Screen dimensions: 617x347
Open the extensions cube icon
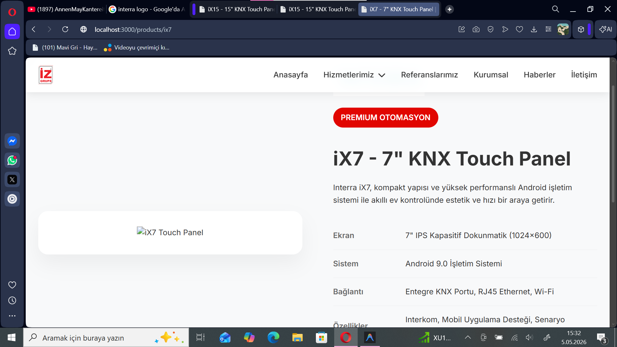click(581, 30)
